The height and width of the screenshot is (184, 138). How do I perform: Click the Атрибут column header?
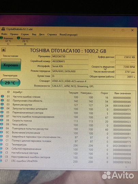pos(18,92)
